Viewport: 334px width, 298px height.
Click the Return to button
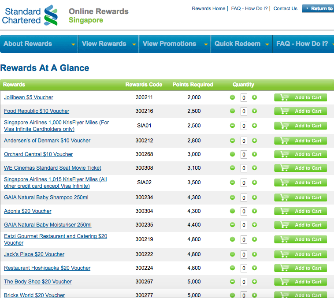[318, 8]
